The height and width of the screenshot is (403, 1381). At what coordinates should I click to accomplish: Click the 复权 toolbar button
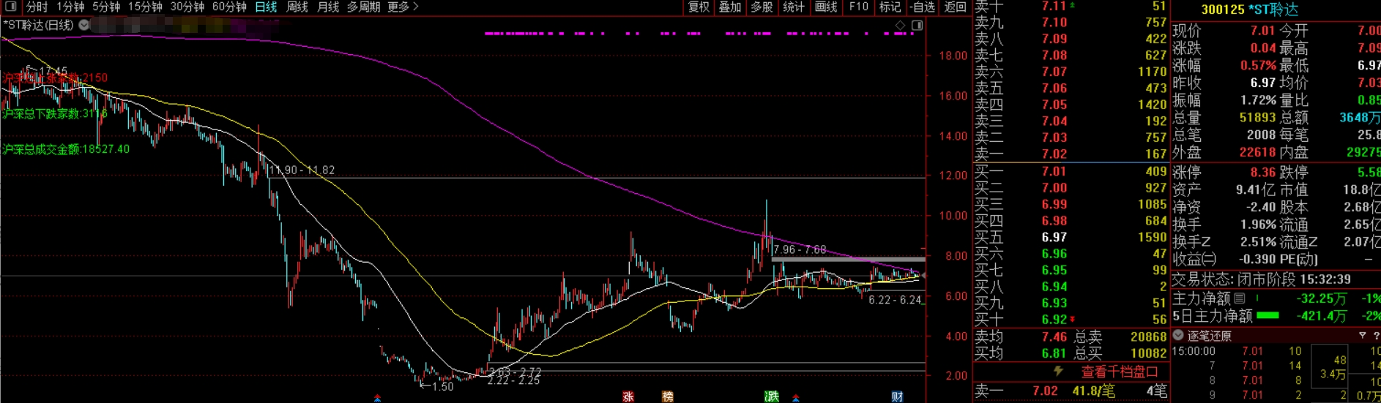click(699, 7)
